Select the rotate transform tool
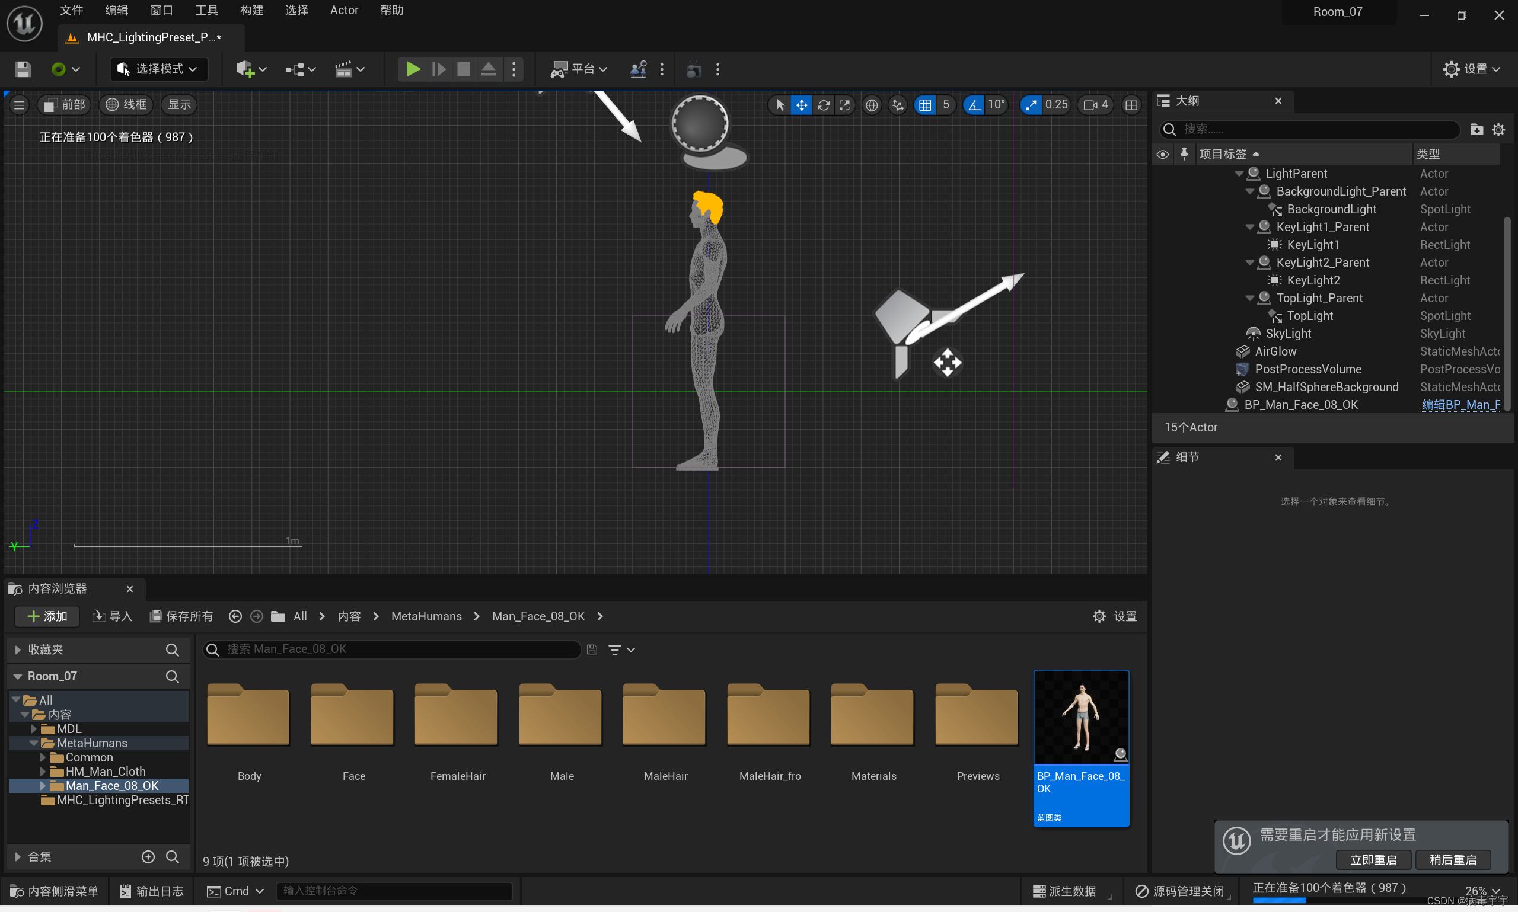Screen dimensions: 1518x912 (x=822, y=105)
